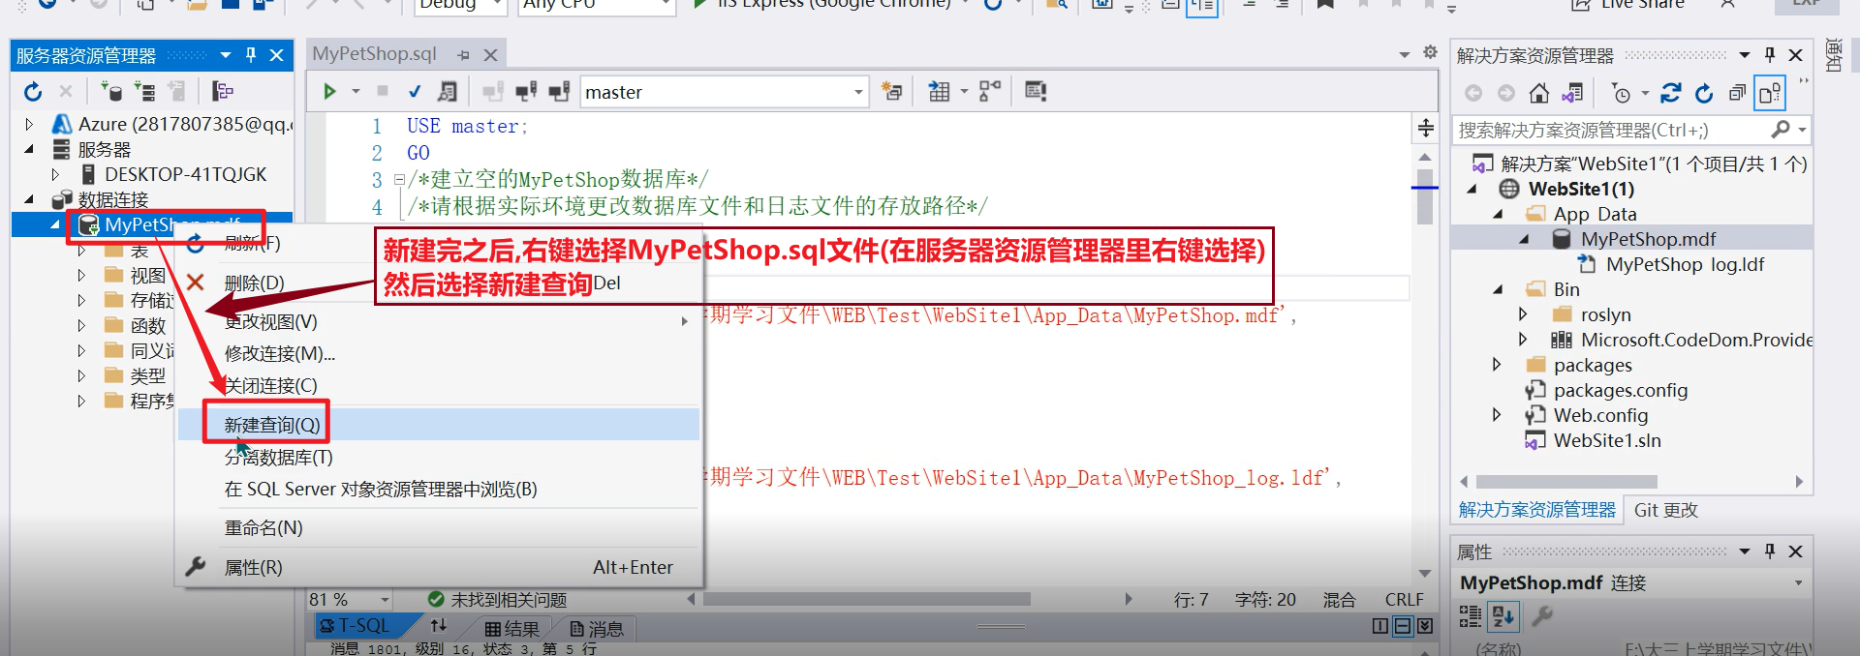Click the split editor icon above the scrollbar
Image resolution: width=1860 pixels, height=656 pixels.
pos(1426,128)
